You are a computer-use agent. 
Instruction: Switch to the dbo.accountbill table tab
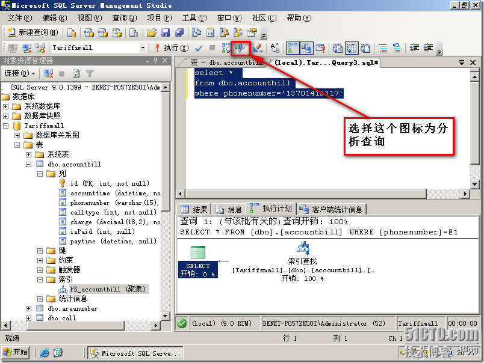[x=226, y=63]
